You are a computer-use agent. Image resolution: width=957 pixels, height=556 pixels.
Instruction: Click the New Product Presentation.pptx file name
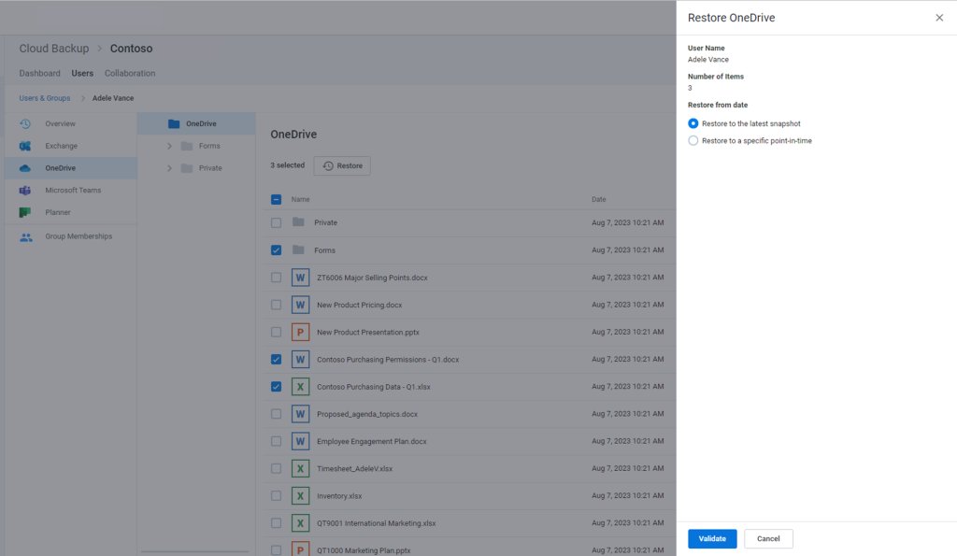tap(368, 333)
